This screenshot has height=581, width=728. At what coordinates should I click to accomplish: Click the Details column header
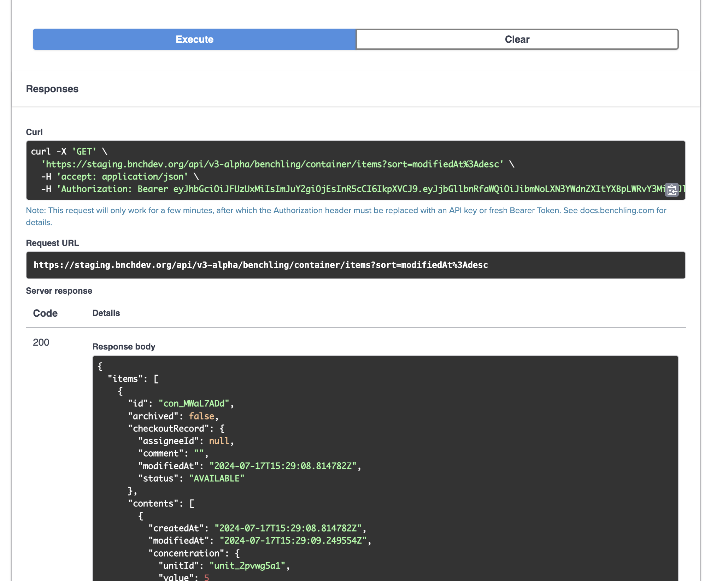tap(106, 313)
